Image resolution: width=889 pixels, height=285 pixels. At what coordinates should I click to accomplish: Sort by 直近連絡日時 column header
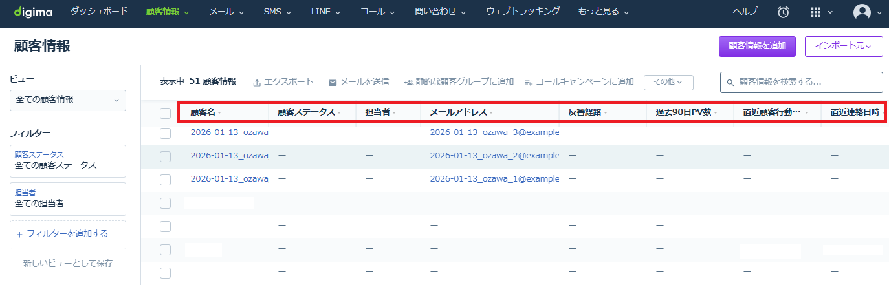click(x=858, y=112)
